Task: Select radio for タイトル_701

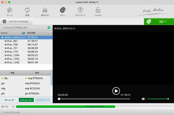Action: [2, 48]
